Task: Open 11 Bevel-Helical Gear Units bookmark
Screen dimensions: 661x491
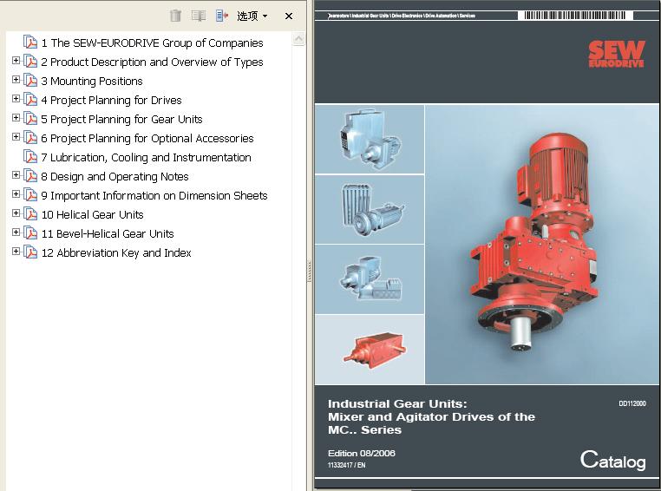Action: pyautogui.click(x=108, y=233)
